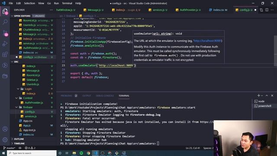Open the Terminal menu

pos(67,3)
